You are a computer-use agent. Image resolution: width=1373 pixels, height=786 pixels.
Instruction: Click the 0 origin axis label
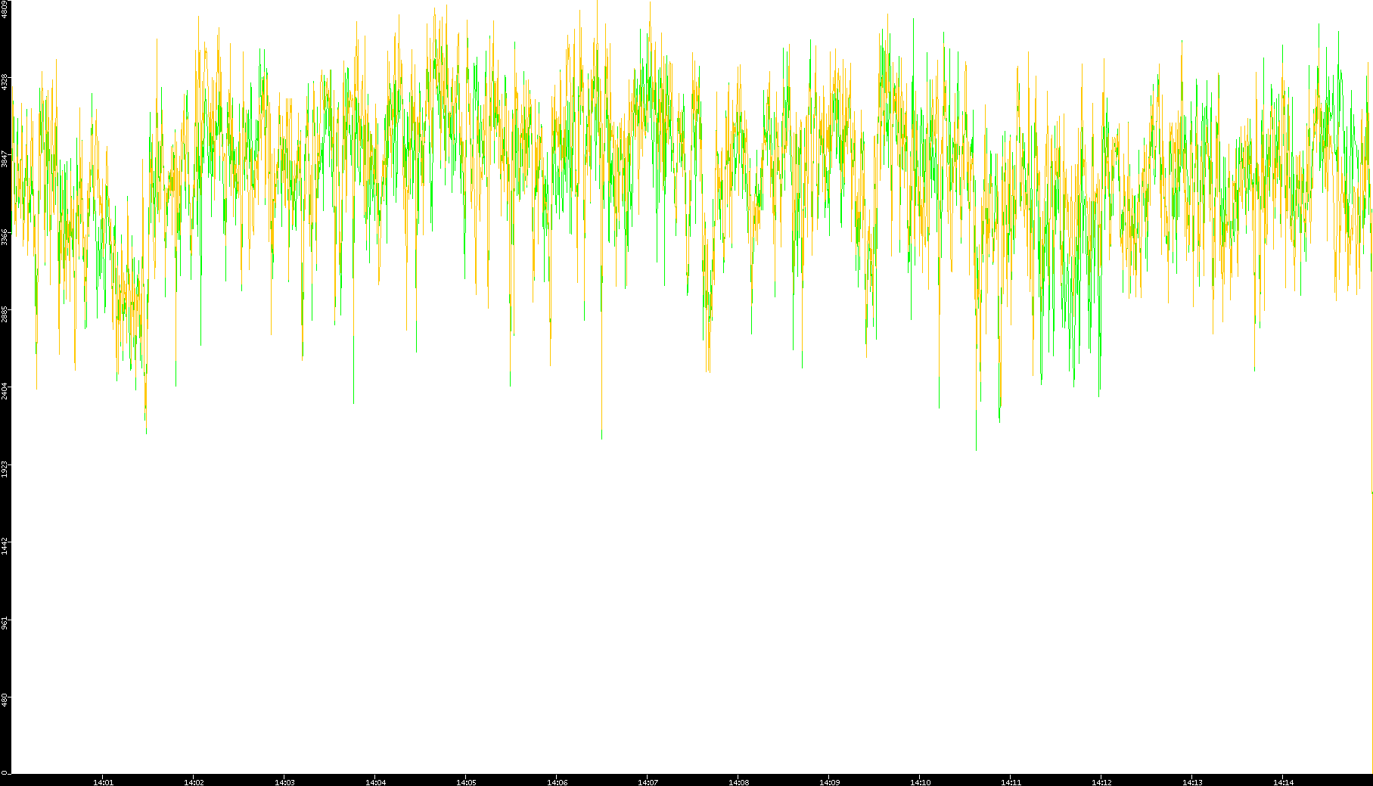(x=5, y=772)
